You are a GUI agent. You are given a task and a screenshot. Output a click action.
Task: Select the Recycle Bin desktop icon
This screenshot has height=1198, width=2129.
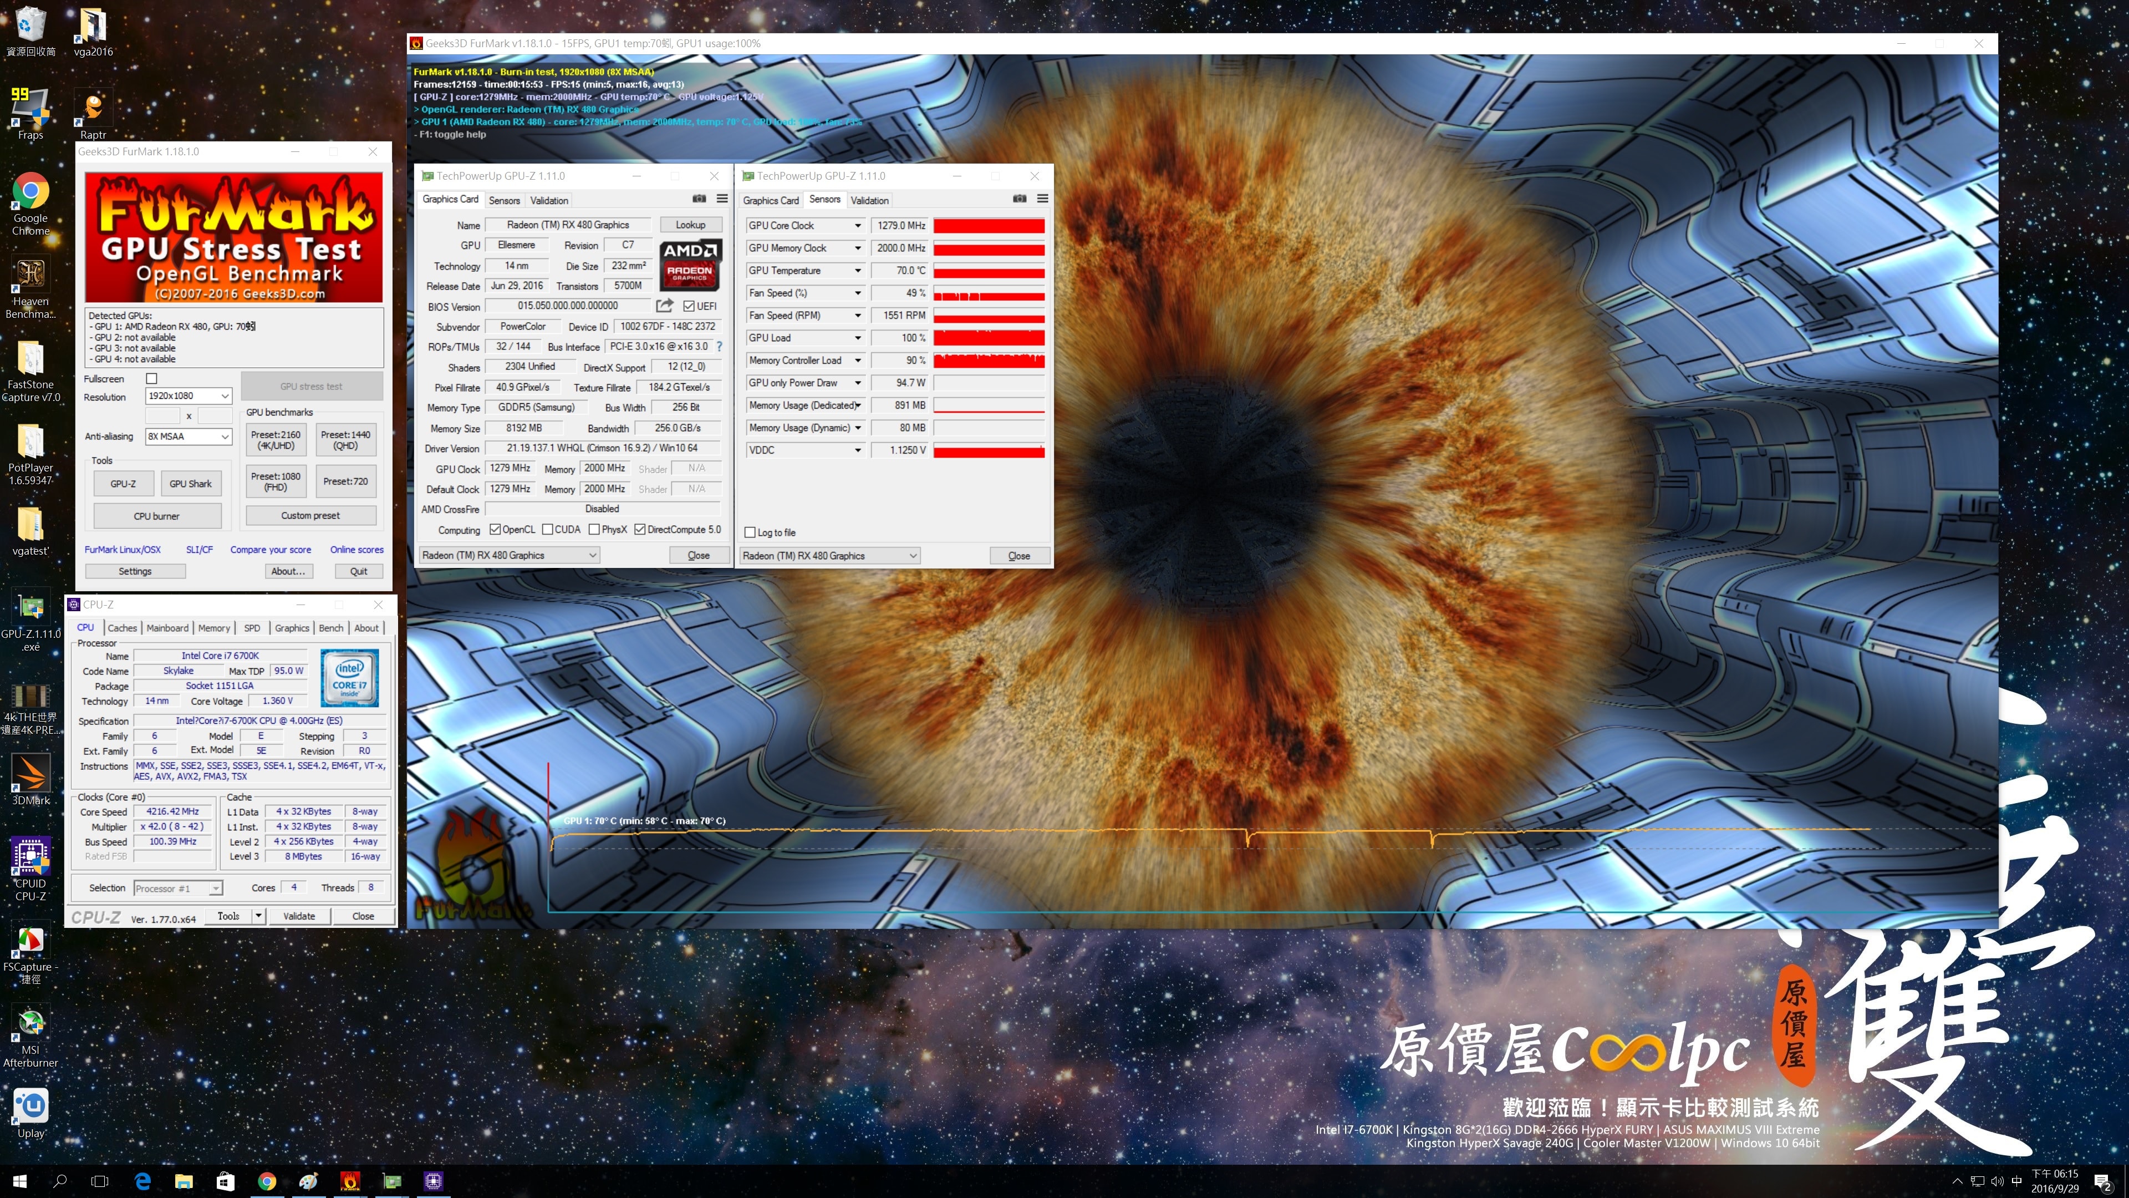(30, 32)
